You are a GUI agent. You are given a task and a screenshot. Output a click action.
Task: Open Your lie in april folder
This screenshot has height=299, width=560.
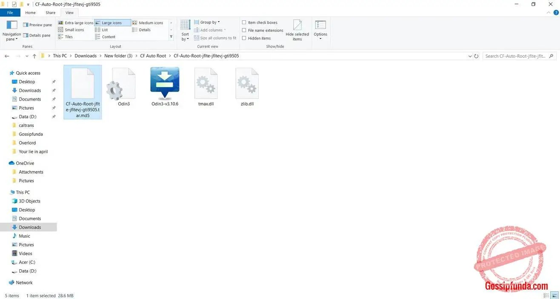33,152
